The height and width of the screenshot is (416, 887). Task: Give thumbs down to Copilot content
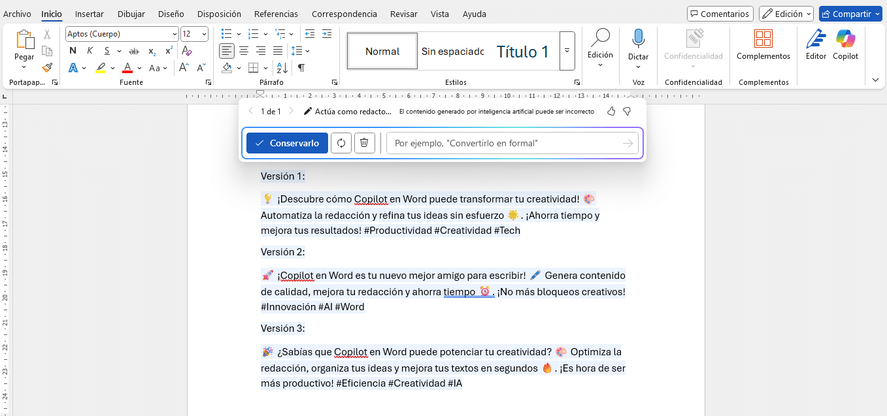[627, 112]
